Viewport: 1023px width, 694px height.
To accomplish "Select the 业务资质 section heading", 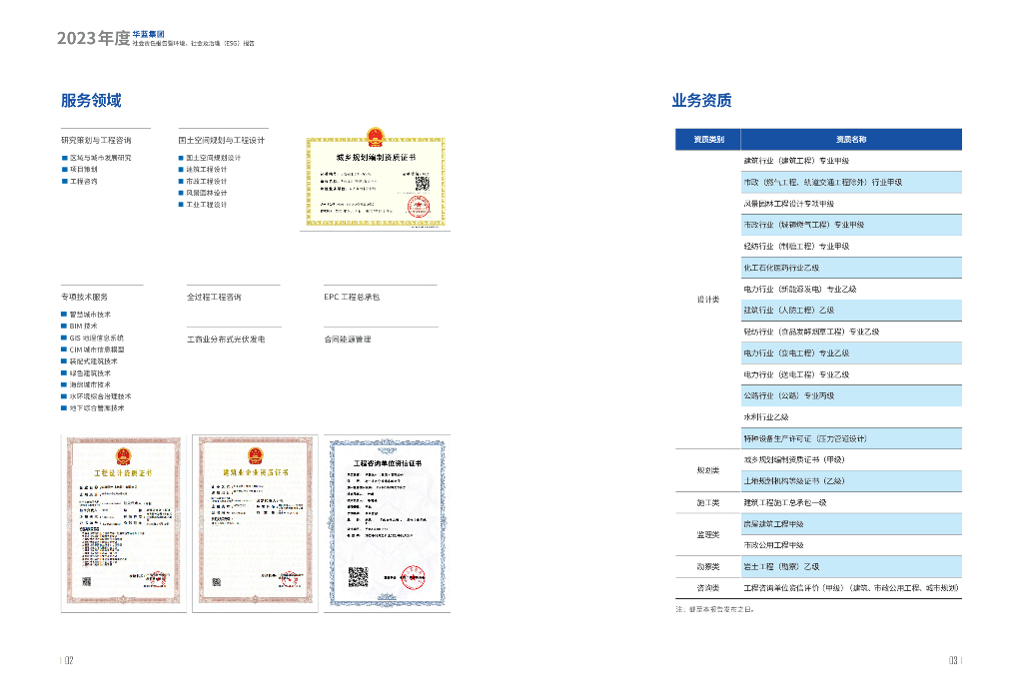I will pyautogui.click(x=701, y=101).
